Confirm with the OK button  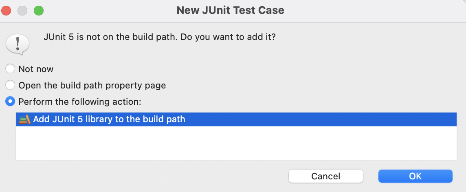coord(415,176)
